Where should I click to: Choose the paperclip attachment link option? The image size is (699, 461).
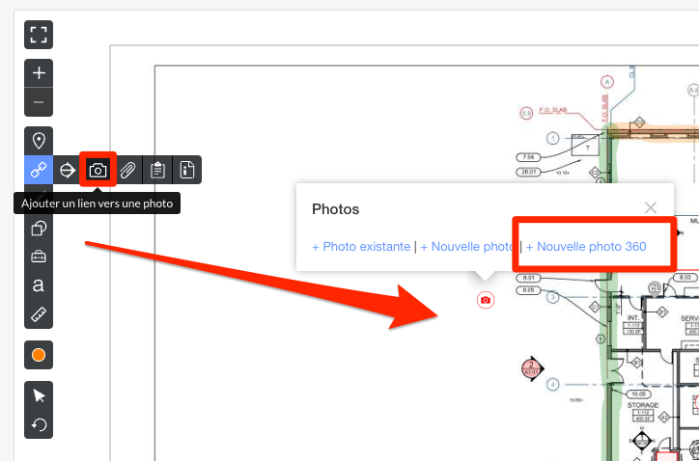click(x=127, y=171)
